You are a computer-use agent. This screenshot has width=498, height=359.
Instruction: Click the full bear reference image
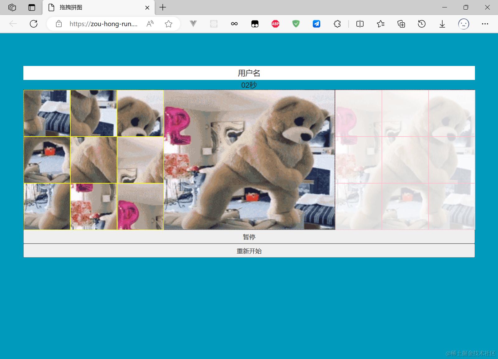click(x=249, y=160)
